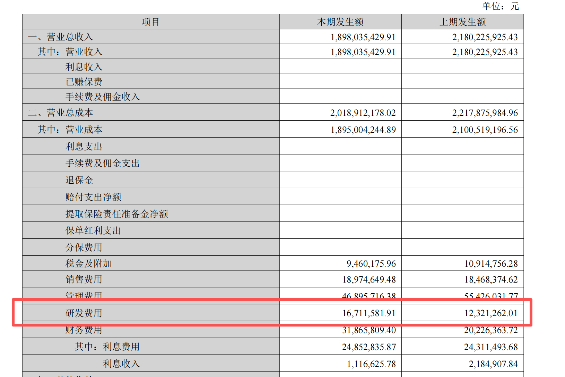Click the value 16,711,581.91
The height and width of the screenshot is (377, 565).
coord(369,313)
